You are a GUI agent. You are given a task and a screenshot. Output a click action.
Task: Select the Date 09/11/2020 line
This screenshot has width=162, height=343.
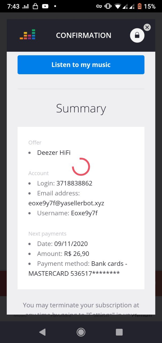click(x=62, y=244)
